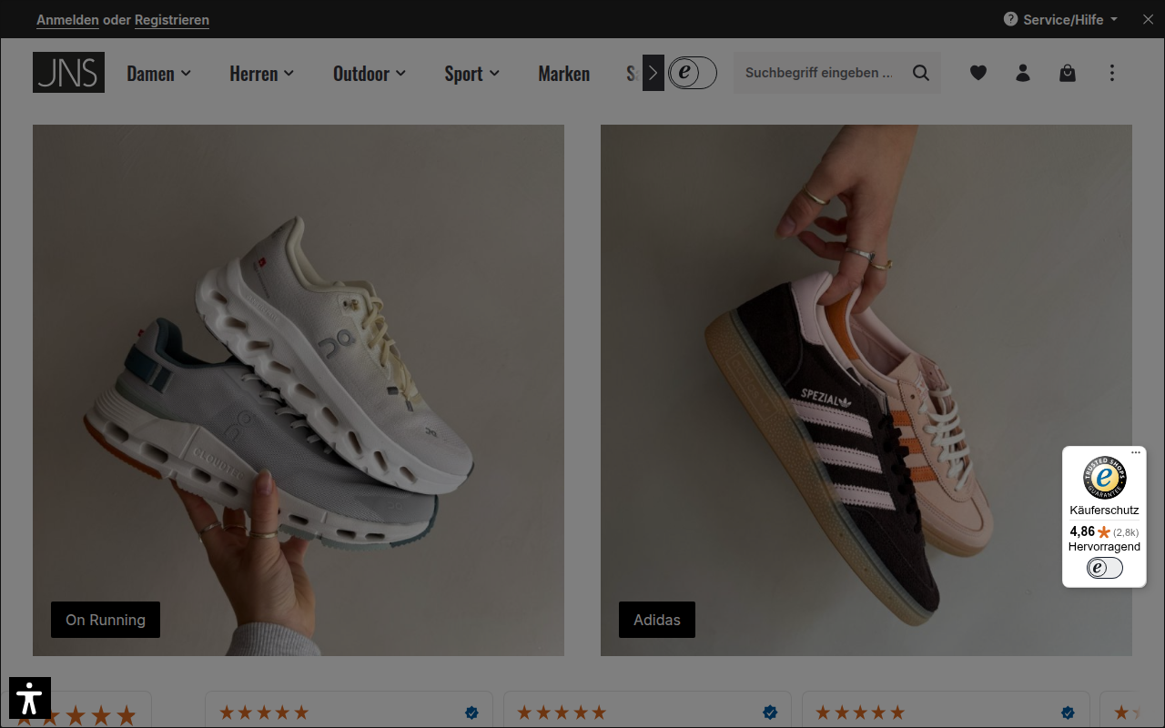
Task: Click the (2,8k) review count
Action: point(1126,532)
